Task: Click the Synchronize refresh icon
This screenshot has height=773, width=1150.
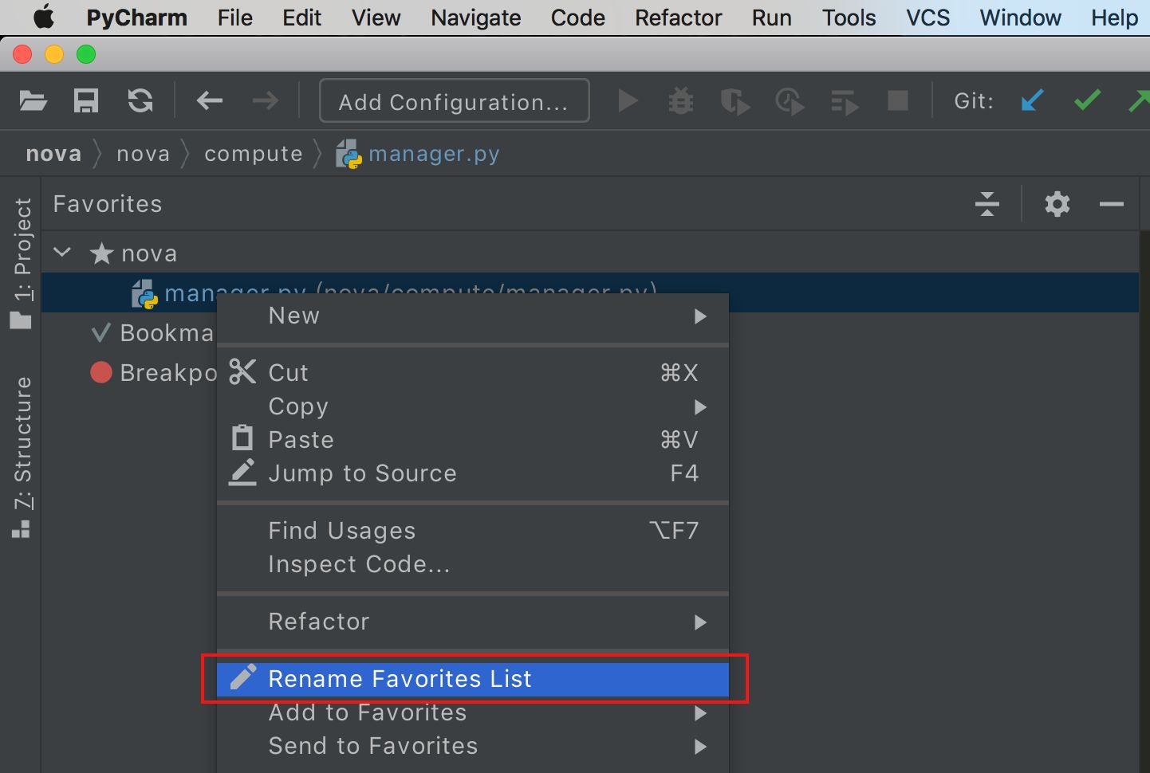Action: pyautogui.click(x=140, y=101)
